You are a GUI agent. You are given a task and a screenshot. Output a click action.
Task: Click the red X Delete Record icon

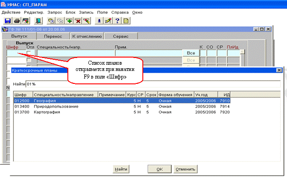(78, 21)
